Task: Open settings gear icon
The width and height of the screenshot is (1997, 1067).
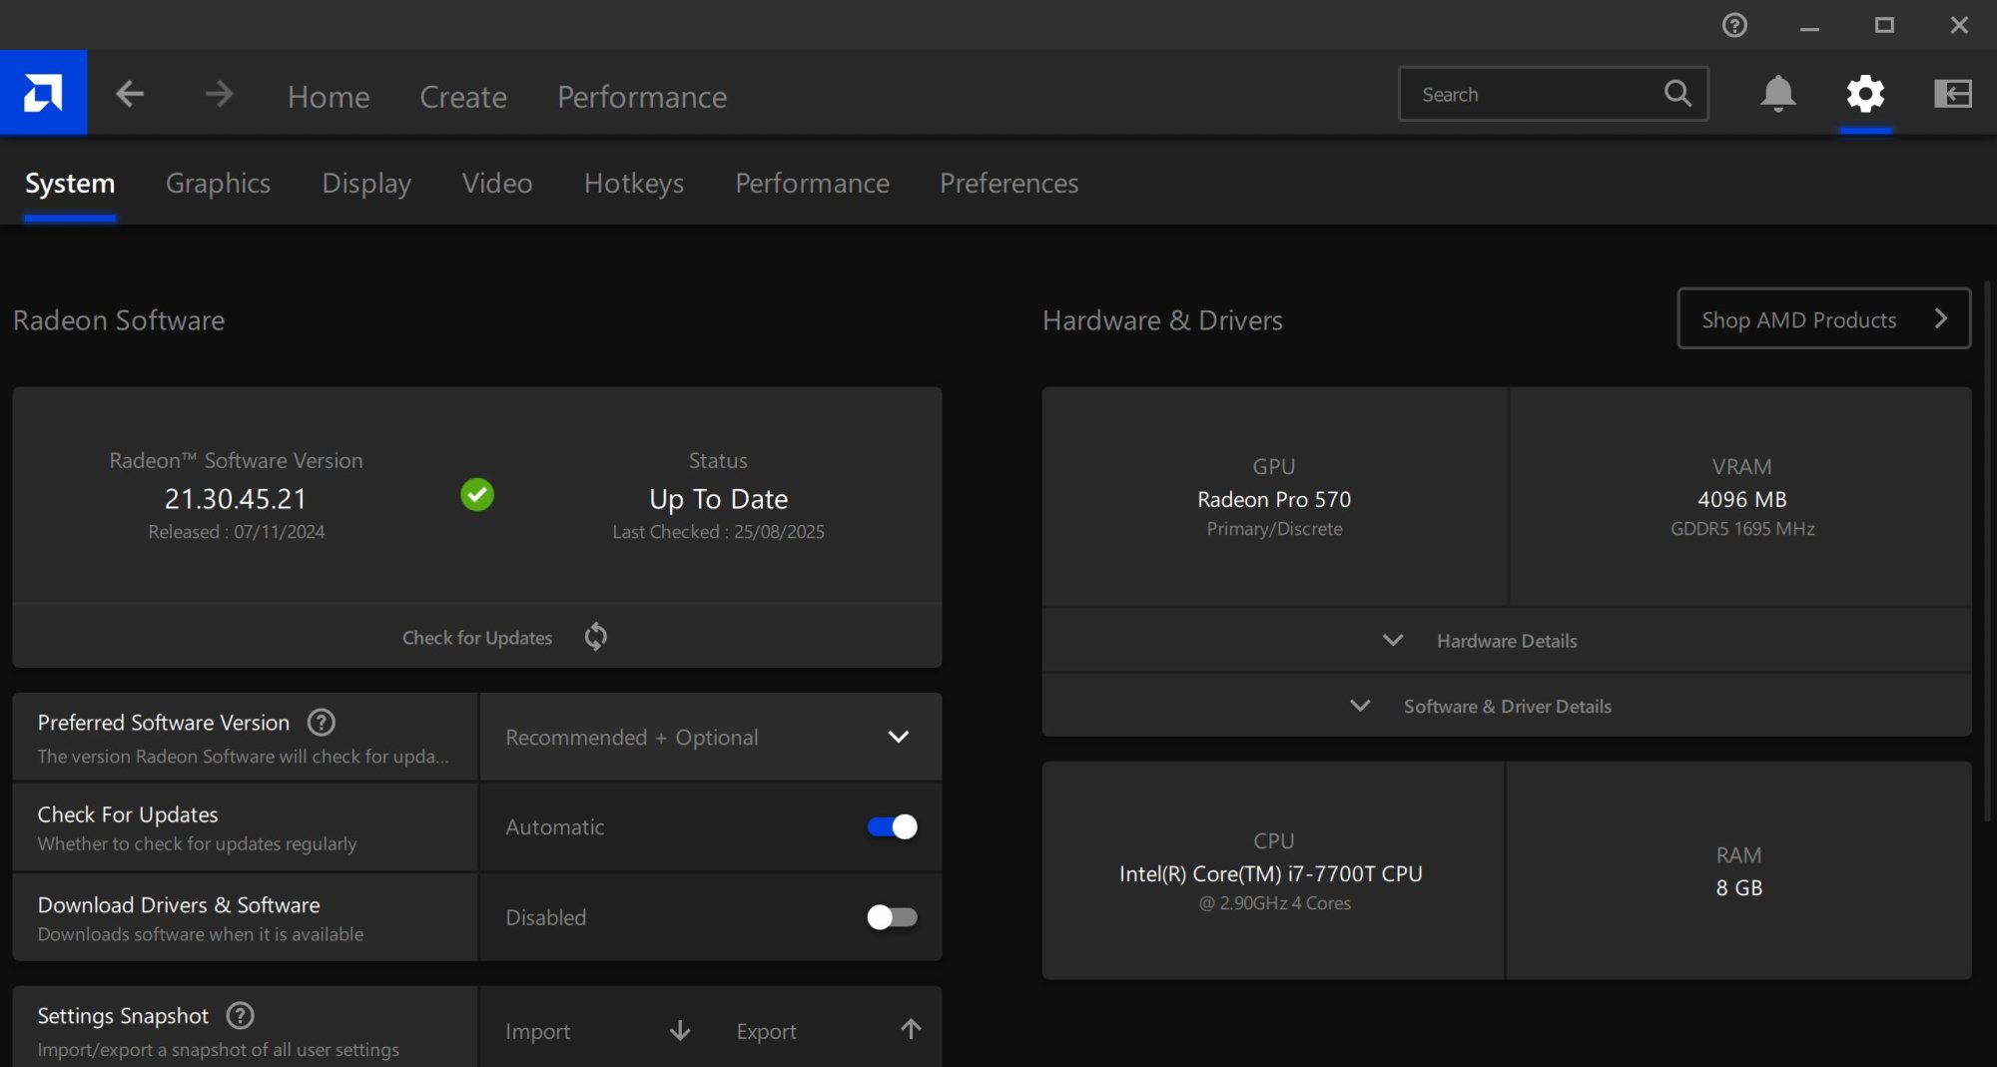Action: (1865, 94)
